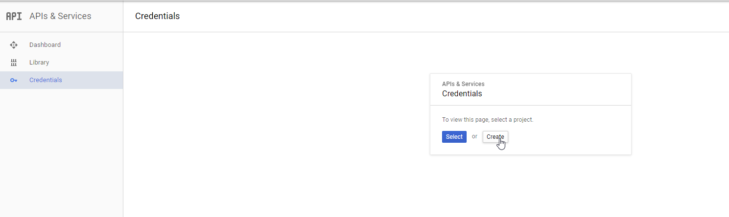Click the Library icon in the sidebar
The image size is (729, 217).
click(x=14, y=63)
